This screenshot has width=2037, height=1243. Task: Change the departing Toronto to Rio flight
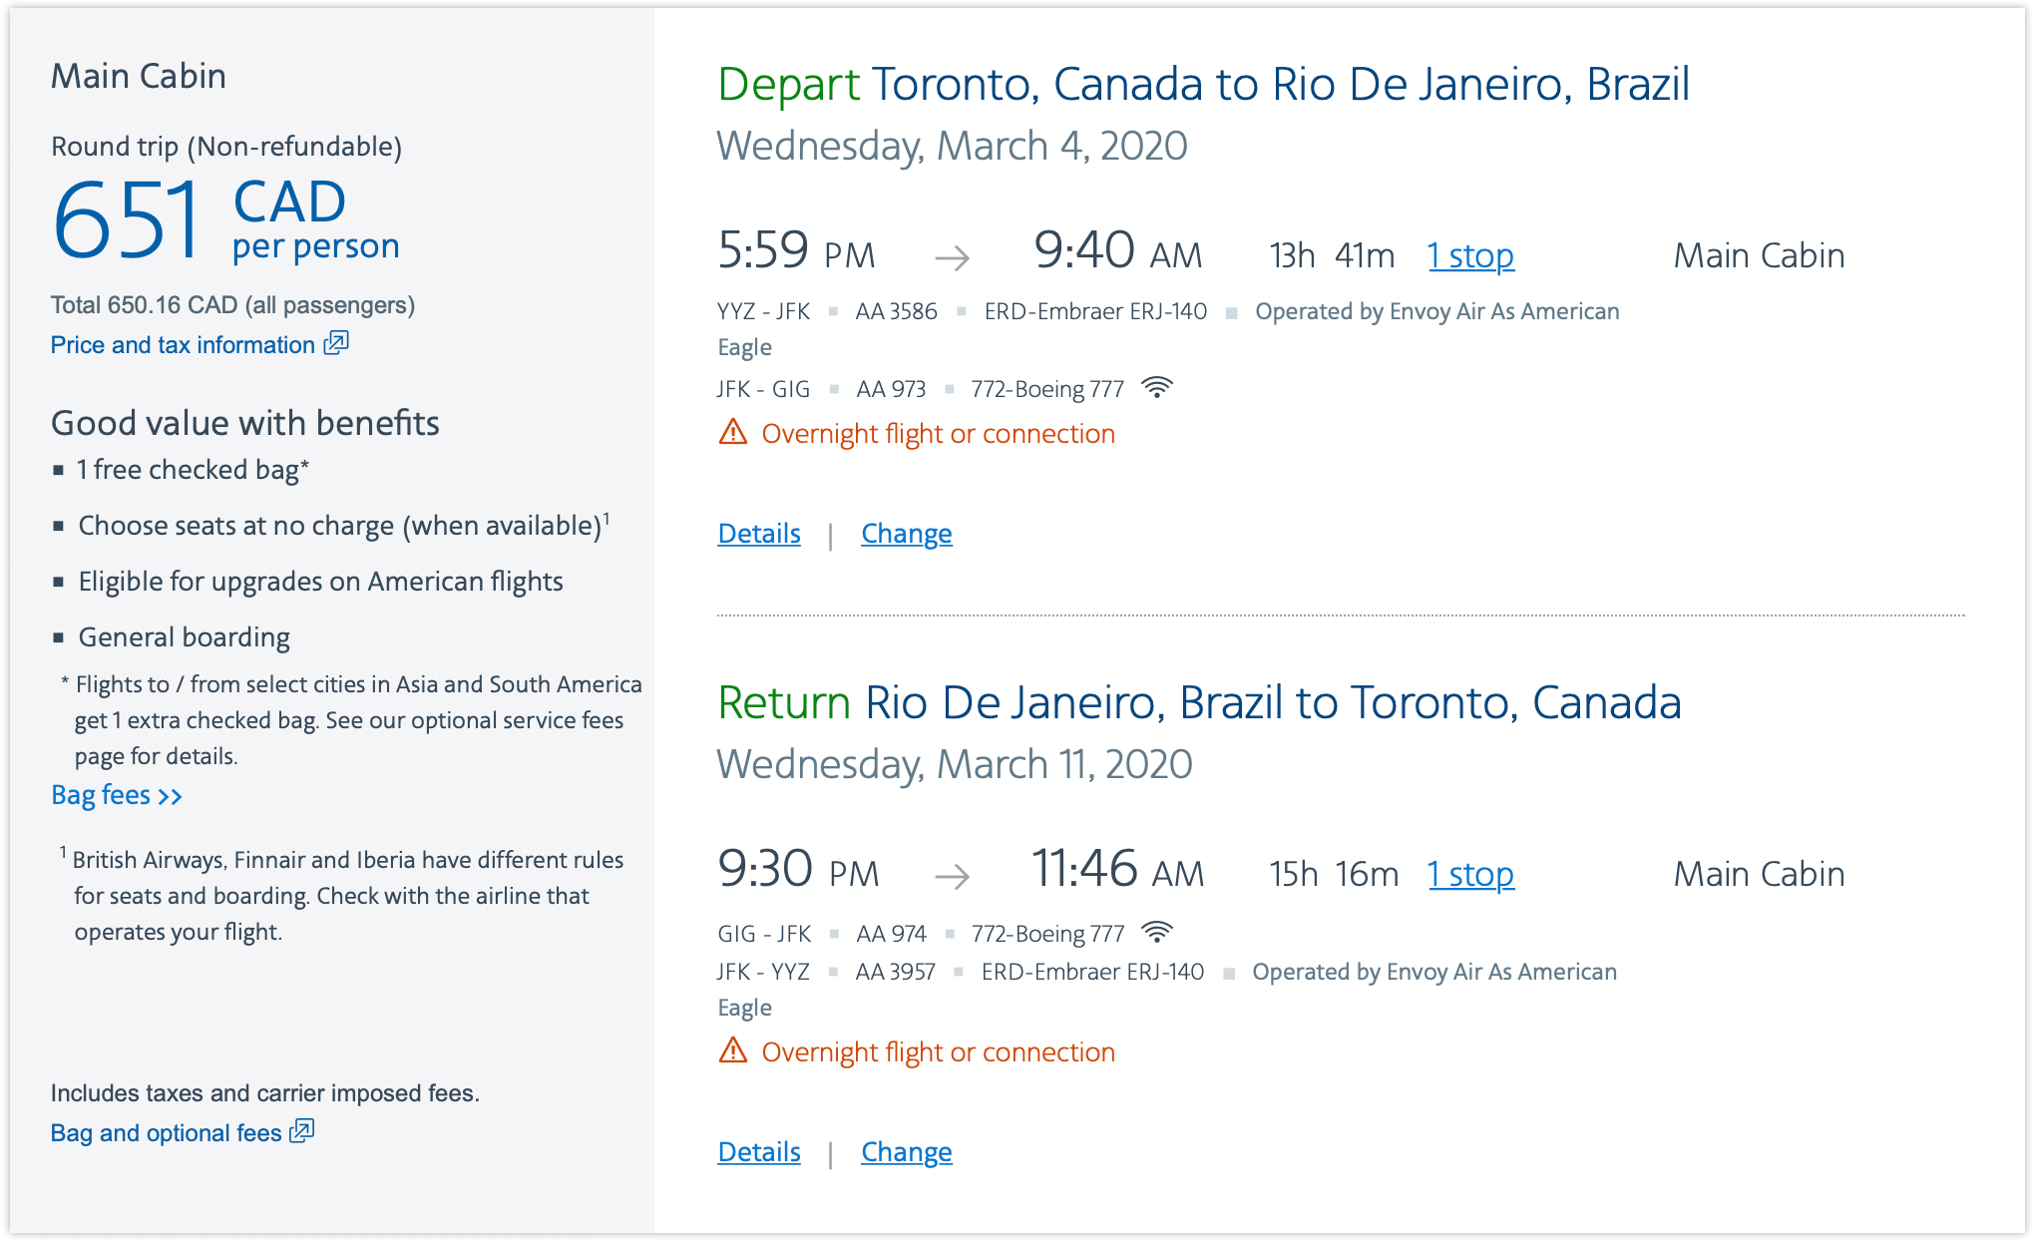pyautogui.click(x=906, y=534)
